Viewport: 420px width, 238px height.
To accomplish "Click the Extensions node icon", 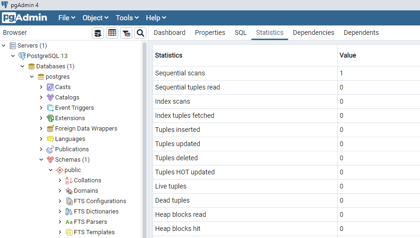I will pyautogui.click(x=50, y=118).
